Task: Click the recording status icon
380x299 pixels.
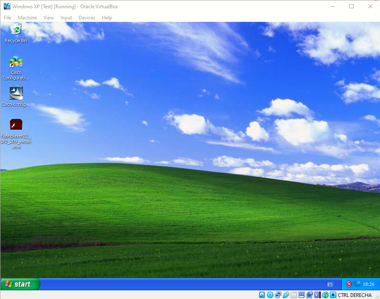Action: (x=310, y=295)
